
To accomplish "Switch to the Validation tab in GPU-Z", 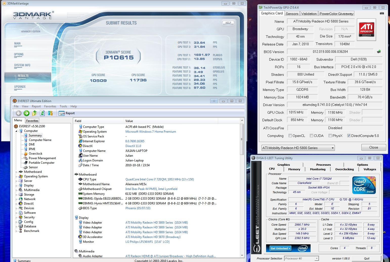I will (309, 14).
